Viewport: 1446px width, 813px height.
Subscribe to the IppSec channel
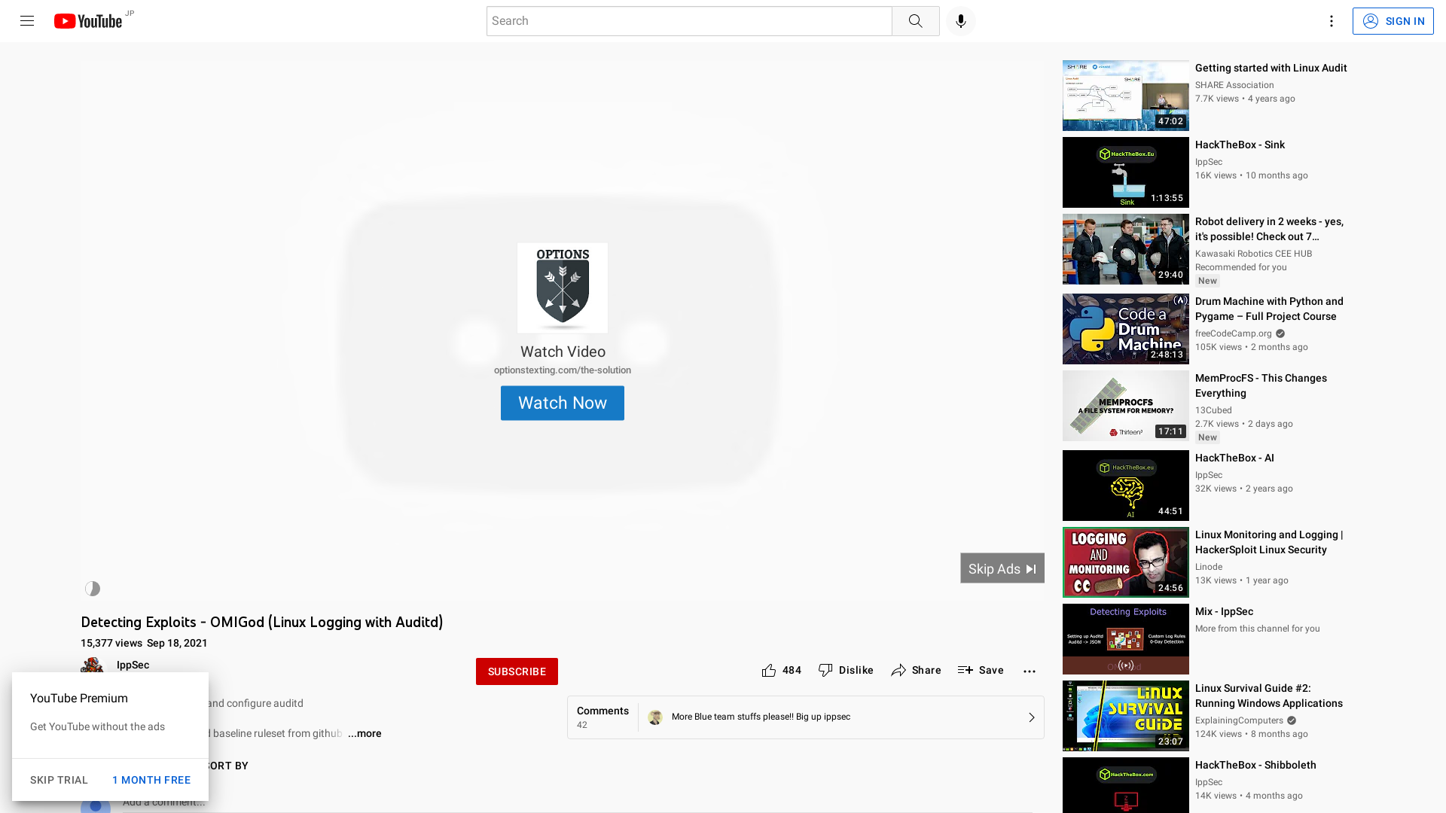(517, 671)
